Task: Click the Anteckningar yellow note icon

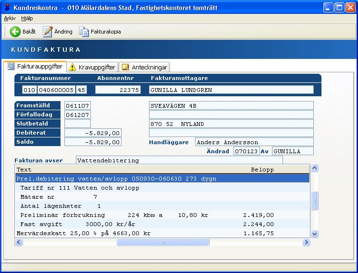Action: click(x=125, y=67)
